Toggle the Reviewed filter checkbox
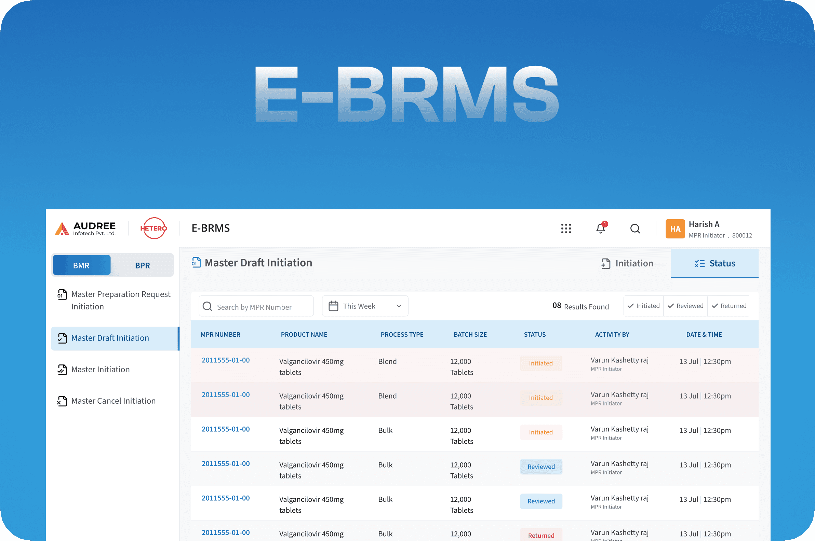815x541 pixels. [x=685, y=306]
